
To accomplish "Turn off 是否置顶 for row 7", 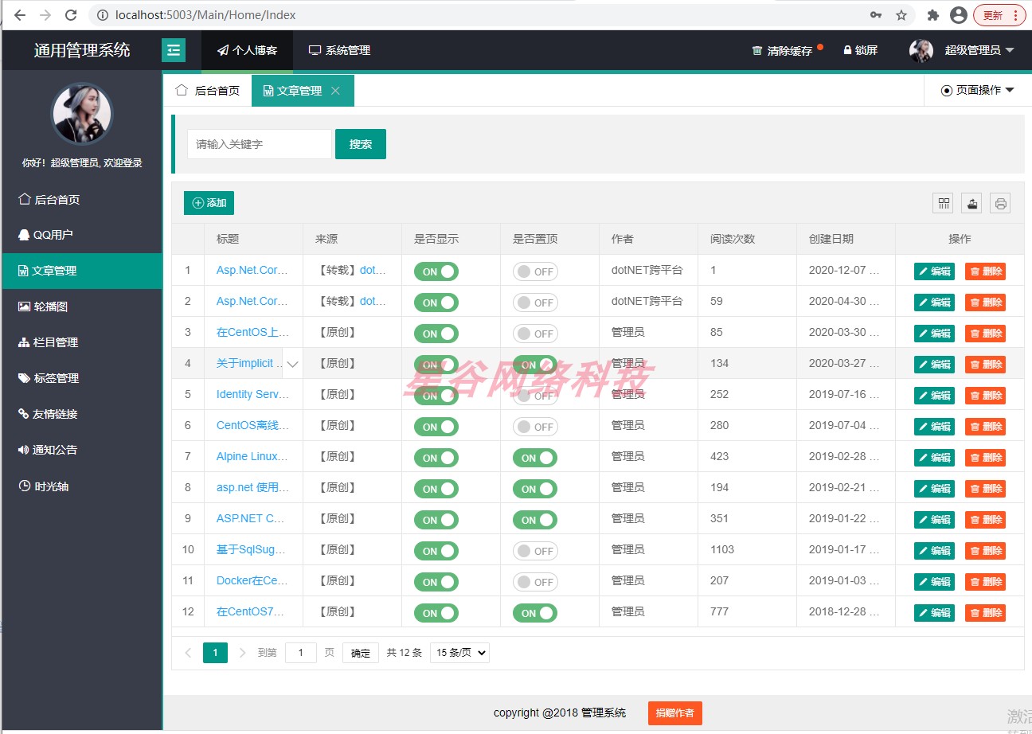I will coord(535,458).
